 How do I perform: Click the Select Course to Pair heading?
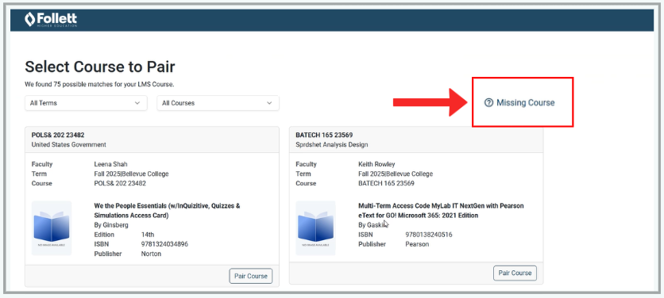100,67
